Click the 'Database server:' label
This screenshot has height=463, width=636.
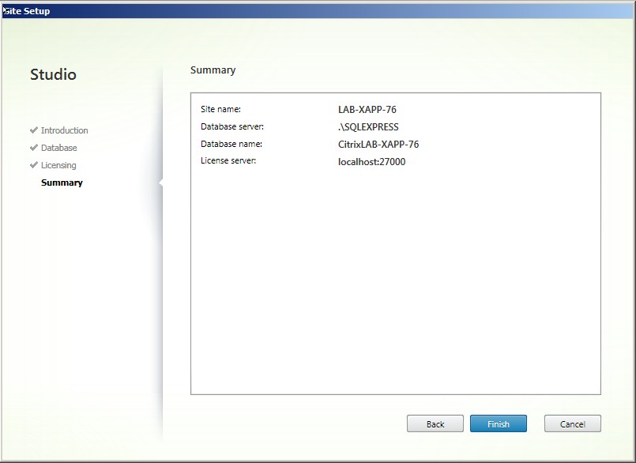[231, 126]
